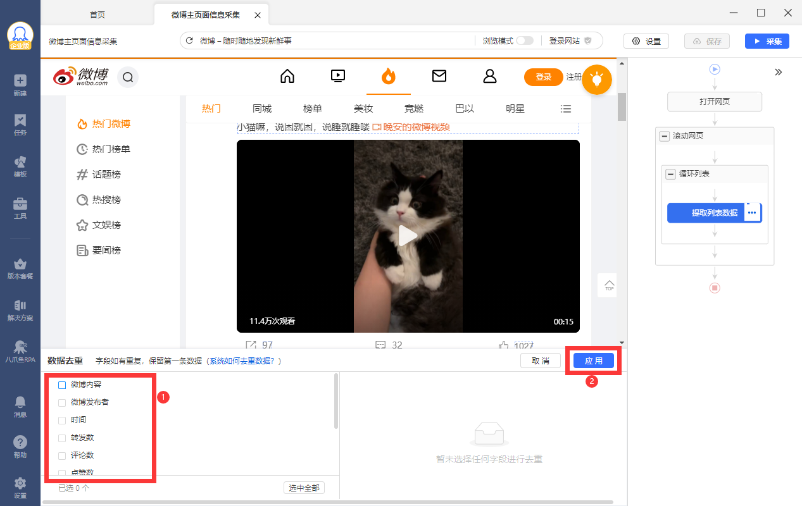Open the 版本套餐 sidebar icon

pyautogui.click(x=20, y=268)
